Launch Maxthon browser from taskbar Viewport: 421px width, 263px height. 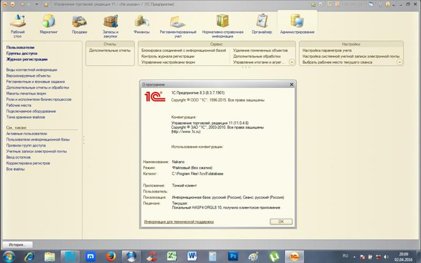pyautogui.click(x=91, y=257)
